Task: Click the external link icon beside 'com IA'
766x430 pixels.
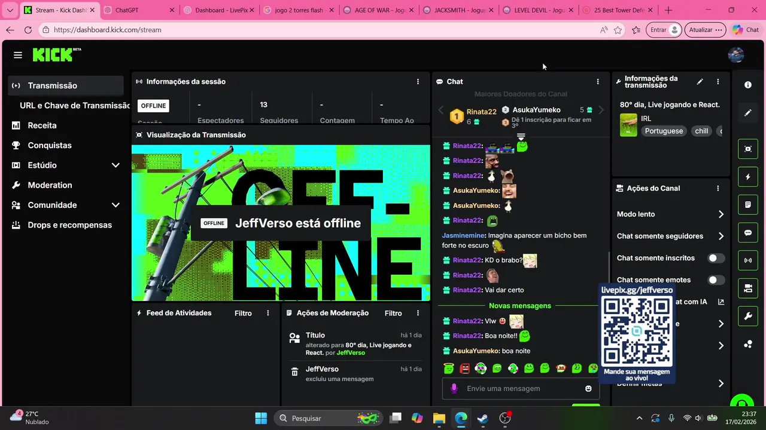Action: [x=721, y=302]
